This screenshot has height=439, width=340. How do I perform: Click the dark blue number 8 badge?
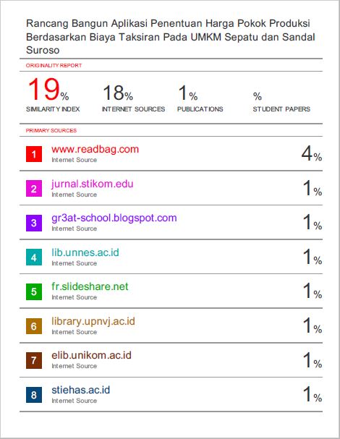pyautogui.click(x=34, y=395)
